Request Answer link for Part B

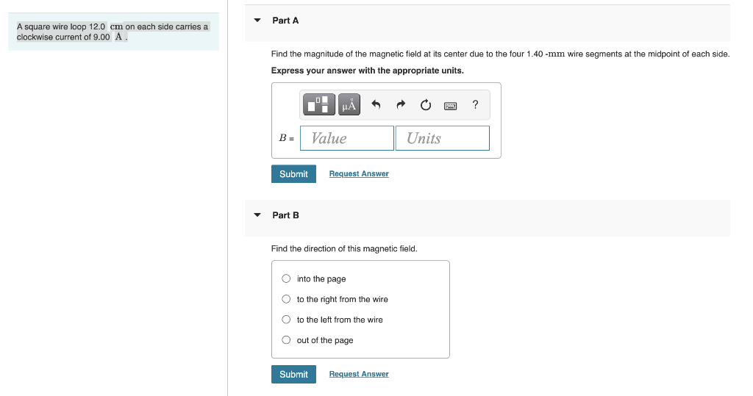[x=359, y=373]
